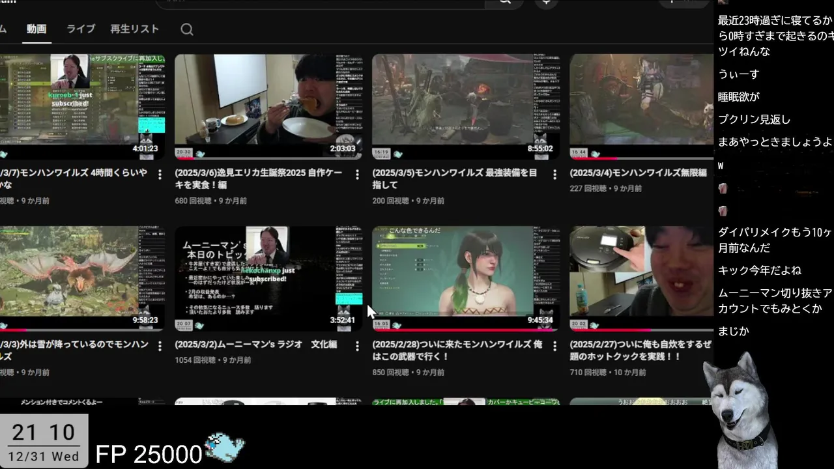Click the 710 回視聴・10 か月前 text
Screen dimensions: 834x469
pyautogui.click(x=608, y=373)
